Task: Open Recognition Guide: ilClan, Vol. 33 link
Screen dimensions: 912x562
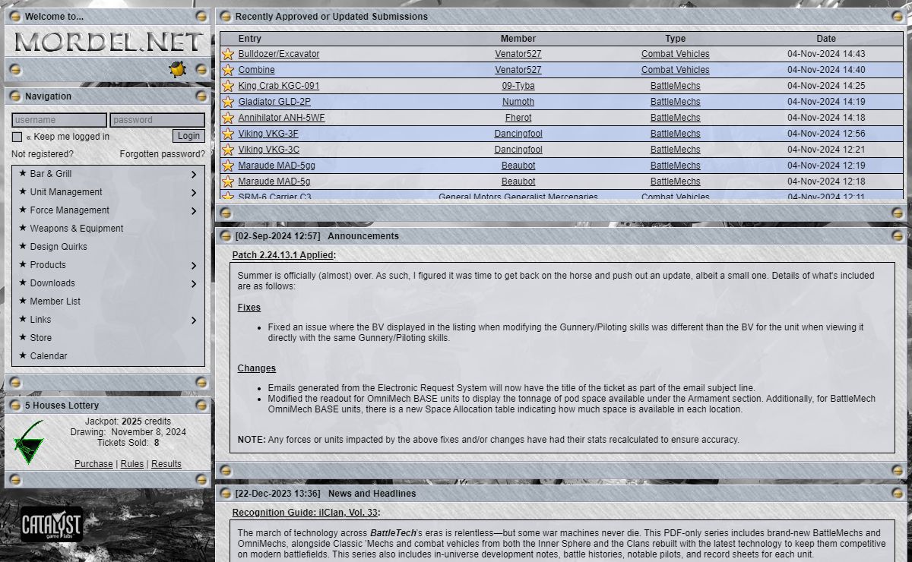Action: pyautogui.click(x=305, y=513)
